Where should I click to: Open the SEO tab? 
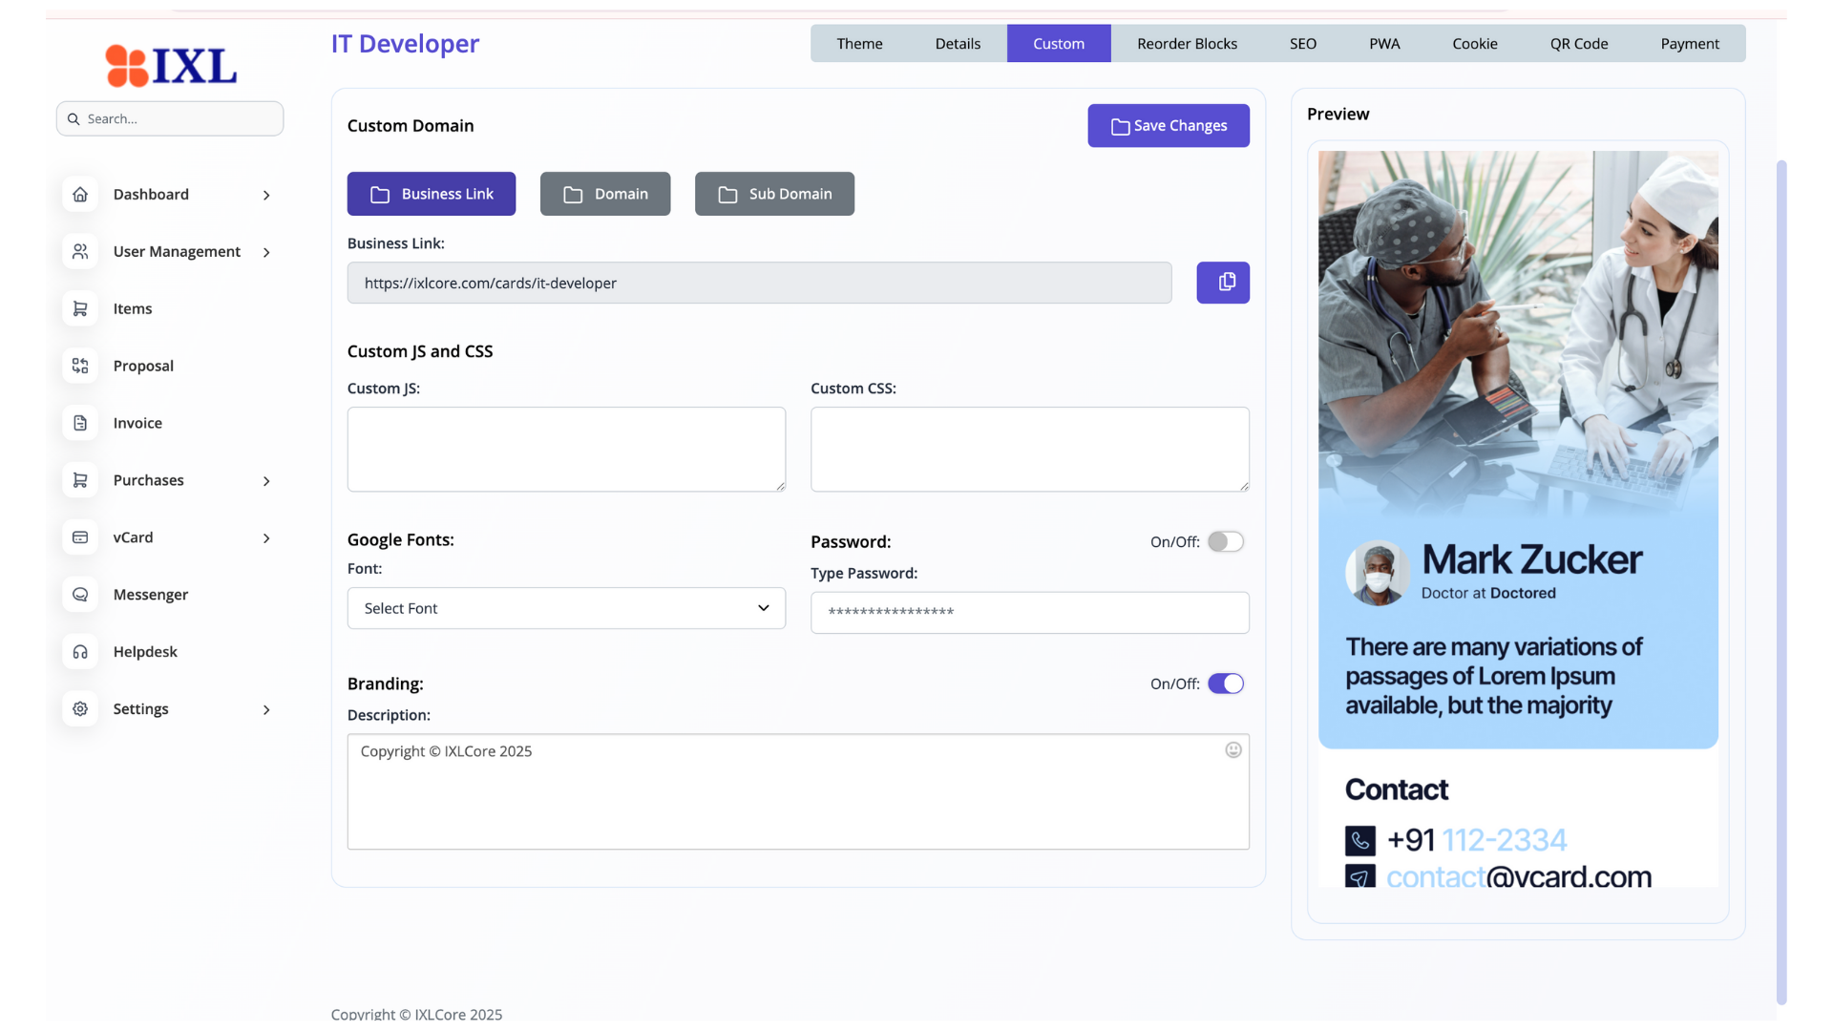pos(1303,44)
